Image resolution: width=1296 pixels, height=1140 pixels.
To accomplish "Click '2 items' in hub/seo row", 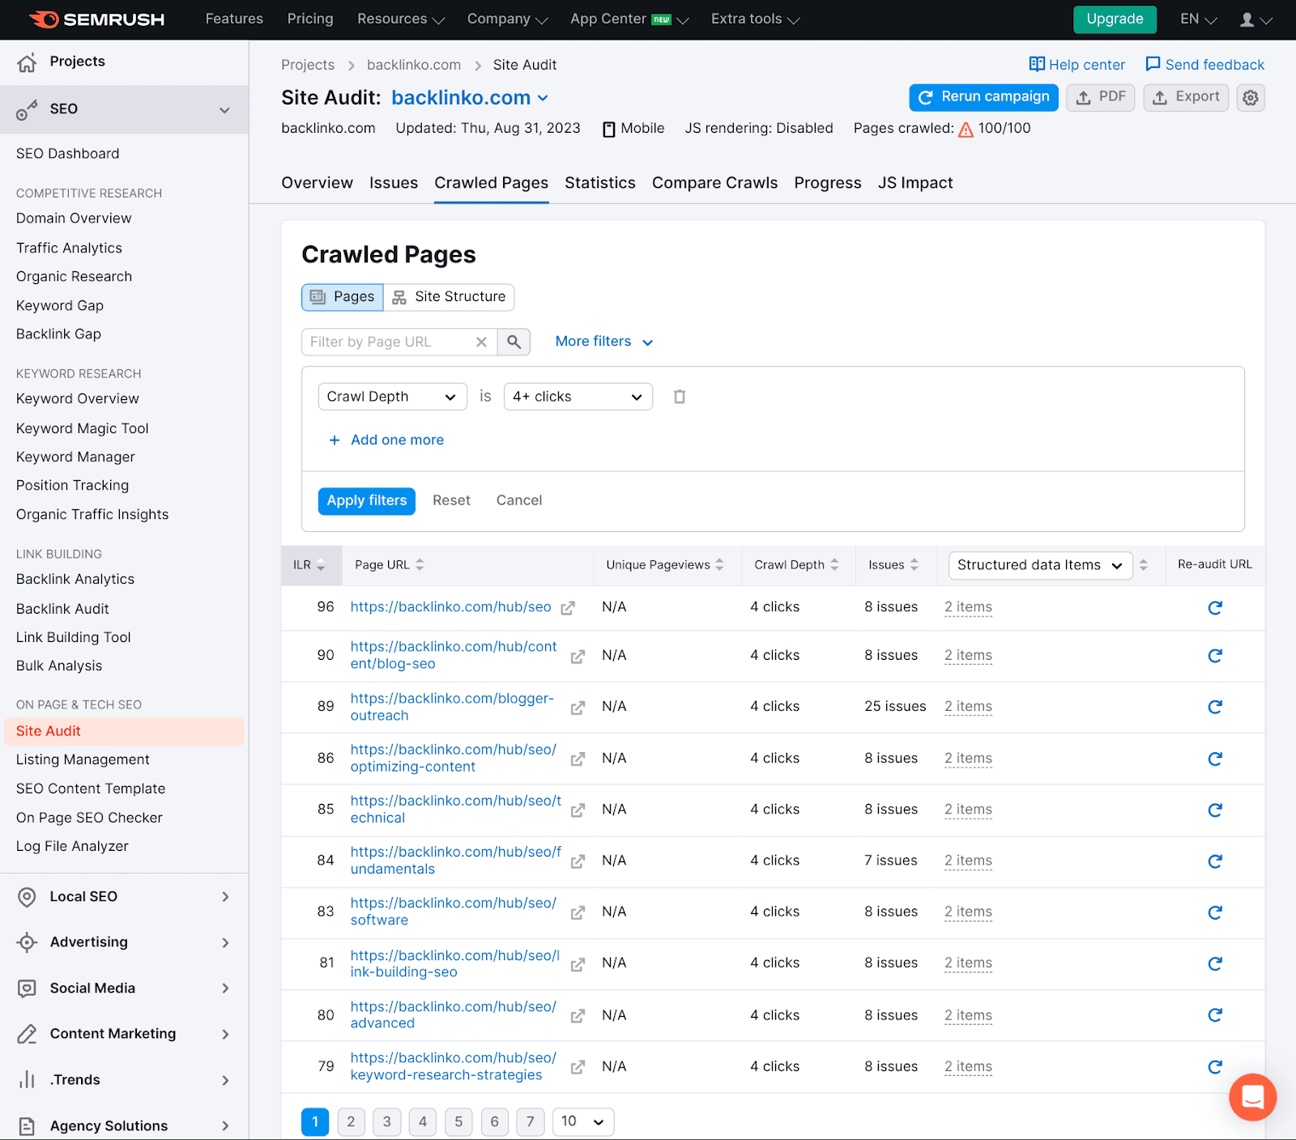I will [x=968, y=607].
